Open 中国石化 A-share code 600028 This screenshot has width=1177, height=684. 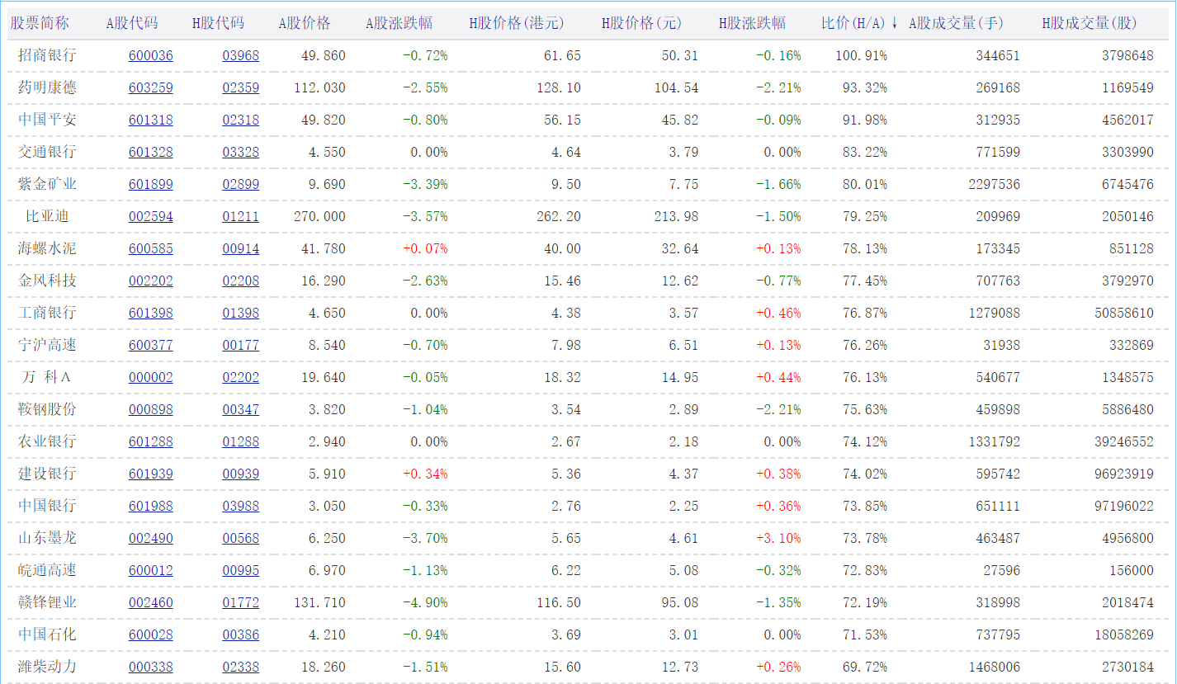(x=151, y=634)
